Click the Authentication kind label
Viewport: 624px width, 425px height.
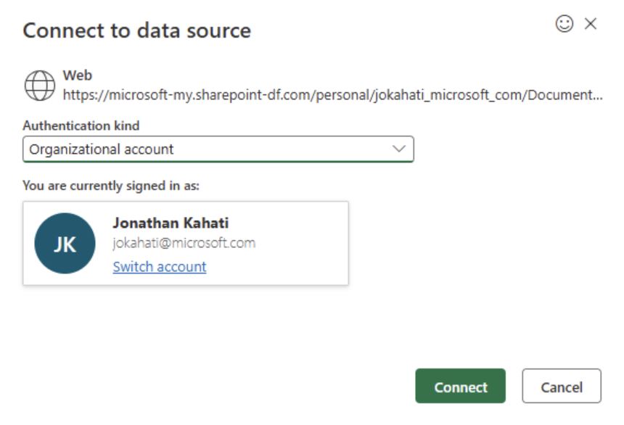(x=81, y=125)
